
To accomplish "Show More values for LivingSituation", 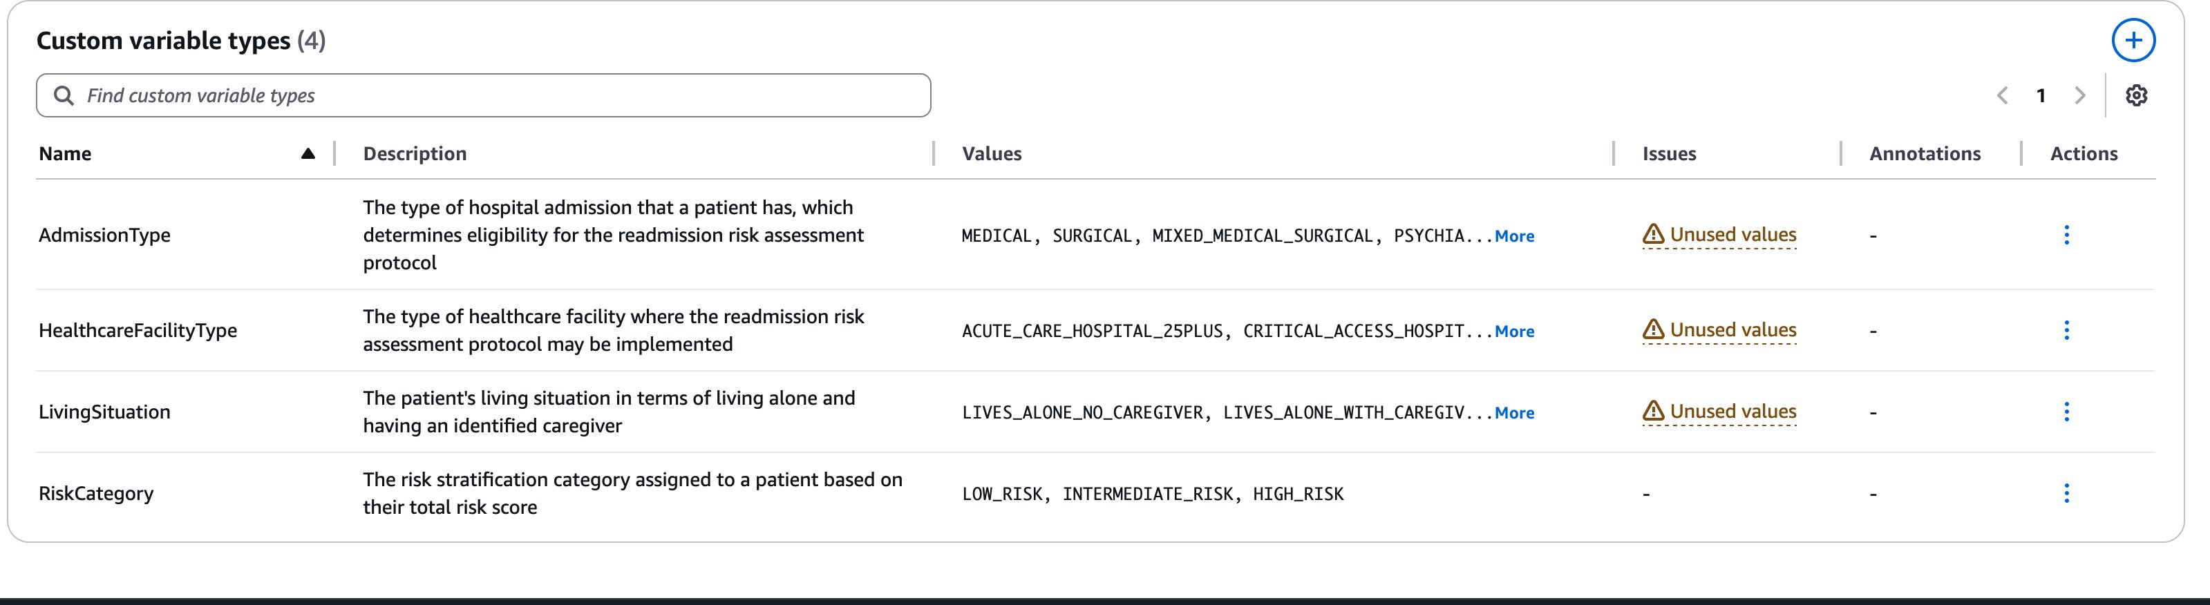I will coord(1514,412).
